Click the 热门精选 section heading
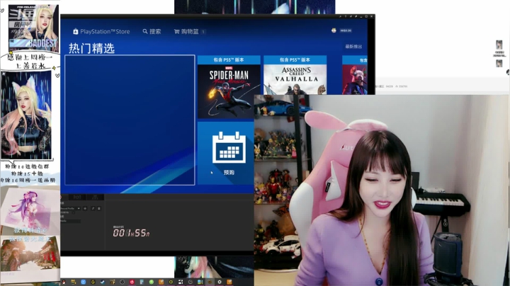 [91, 48]
